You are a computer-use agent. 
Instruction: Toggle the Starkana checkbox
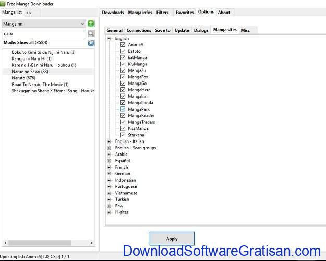[x=123, y=135]
